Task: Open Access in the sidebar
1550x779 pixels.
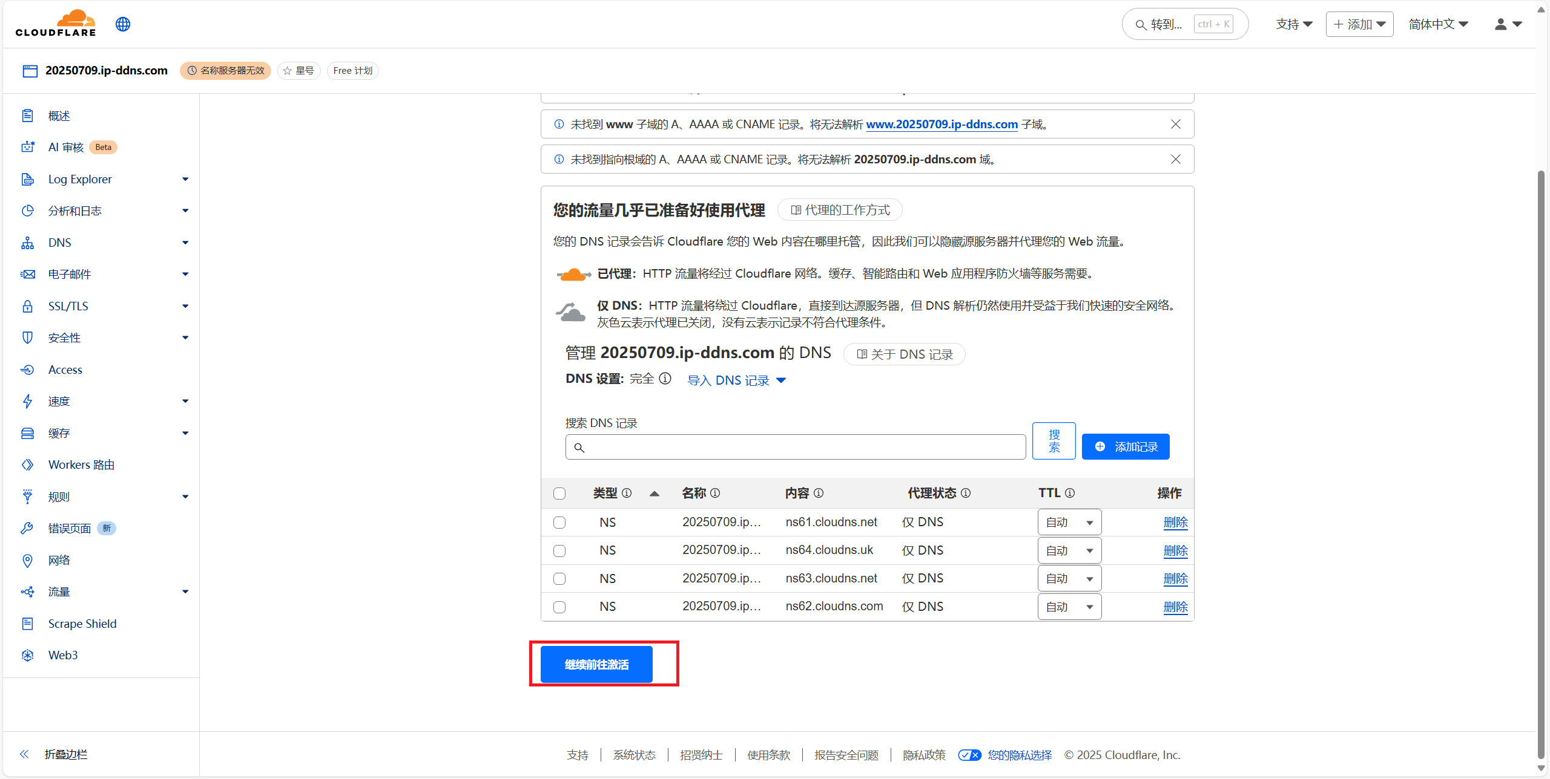Action: coord(65,370)
